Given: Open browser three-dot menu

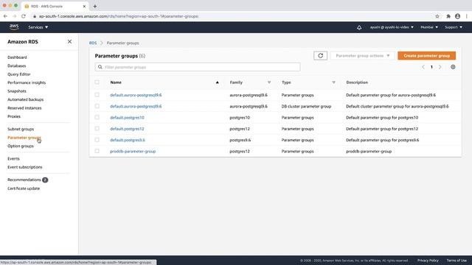Looking at the screenshot, I should click(467, 16).
